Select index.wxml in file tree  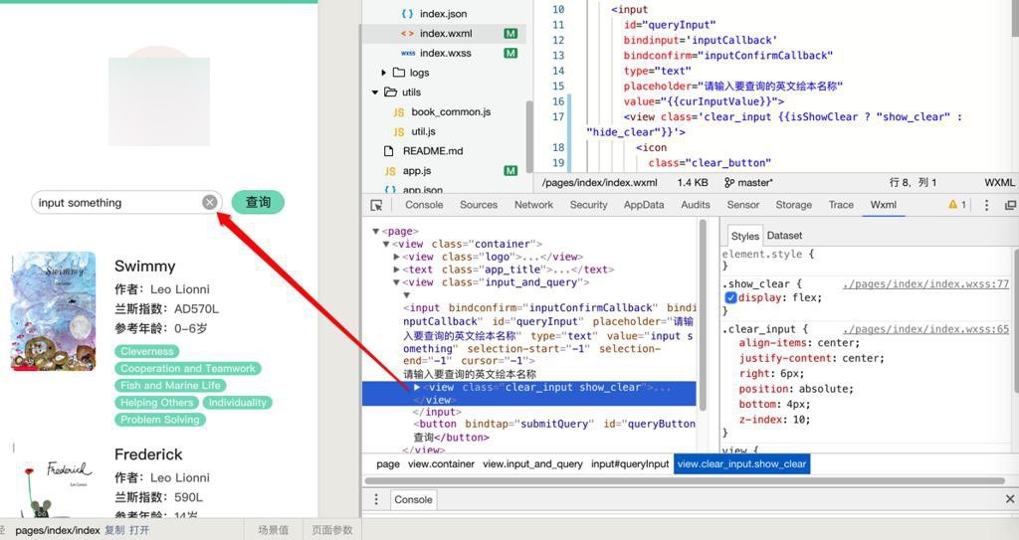pyautogui.click(x=444, y=33)
